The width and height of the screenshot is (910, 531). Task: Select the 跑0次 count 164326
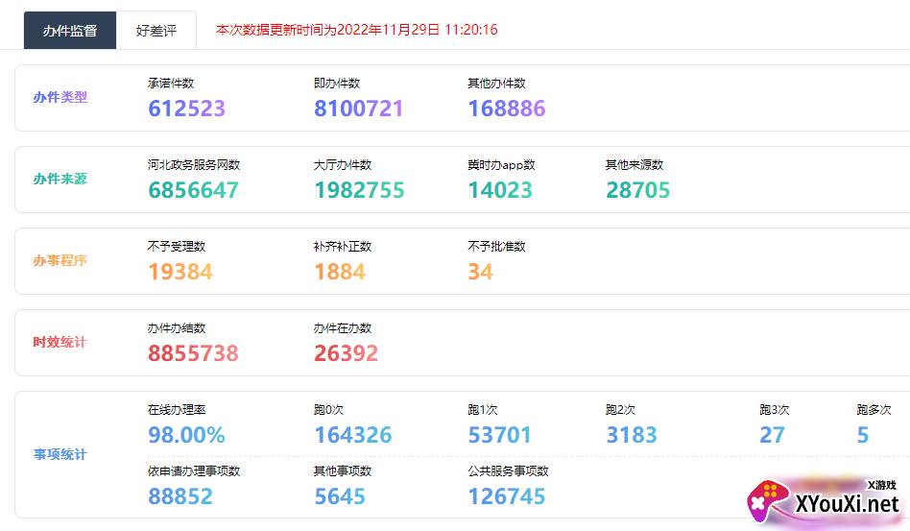pyautogui.click(x=352, y=435)
